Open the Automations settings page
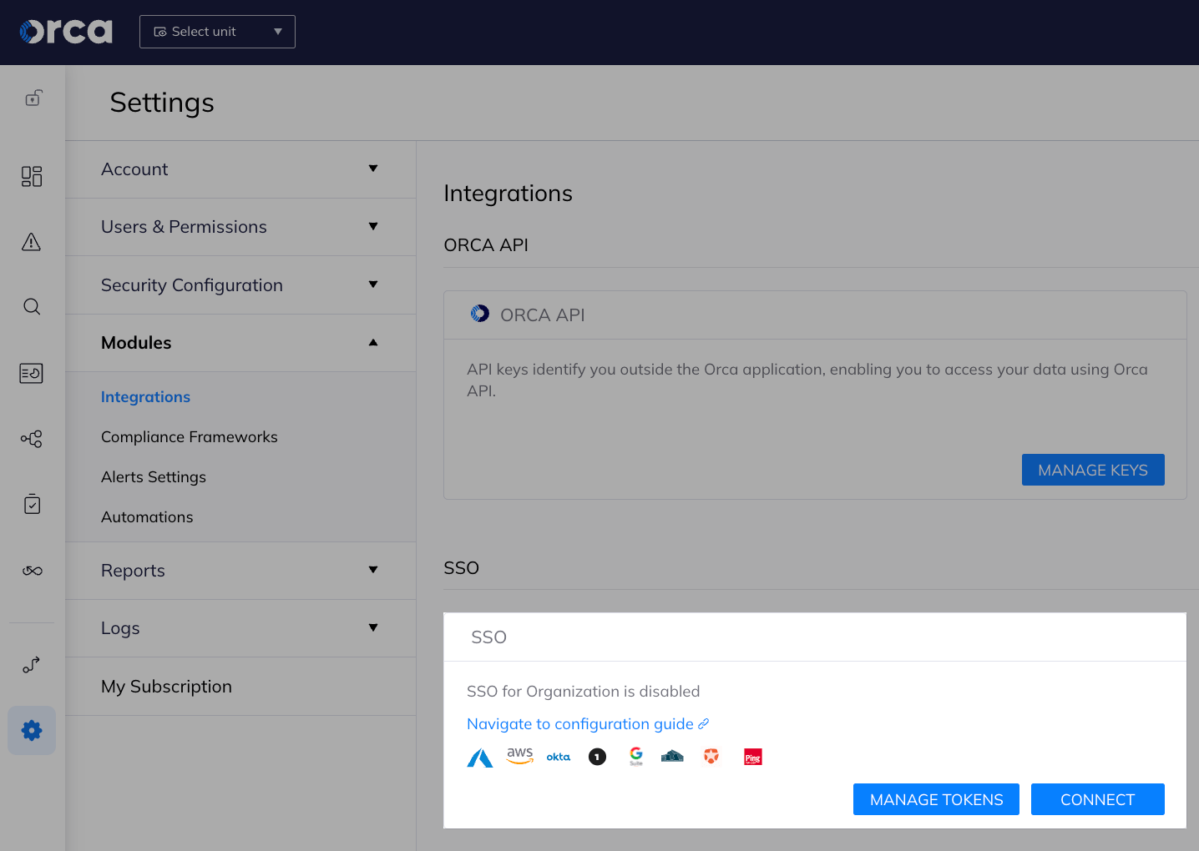This screenshot has height=851, width=1199. coord(147,516)
